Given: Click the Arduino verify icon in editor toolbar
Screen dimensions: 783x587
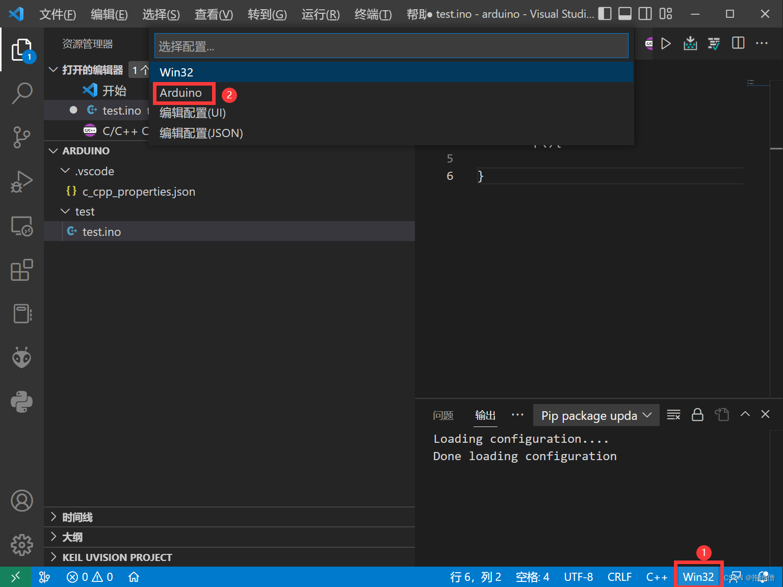Looking at the screenshot, I should point(714,44).
